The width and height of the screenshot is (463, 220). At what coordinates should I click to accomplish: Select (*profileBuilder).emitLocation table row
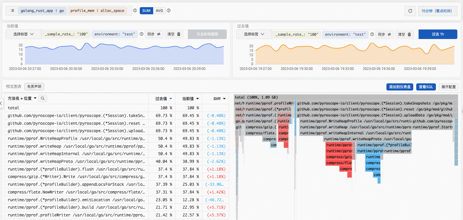pos(117,199)
